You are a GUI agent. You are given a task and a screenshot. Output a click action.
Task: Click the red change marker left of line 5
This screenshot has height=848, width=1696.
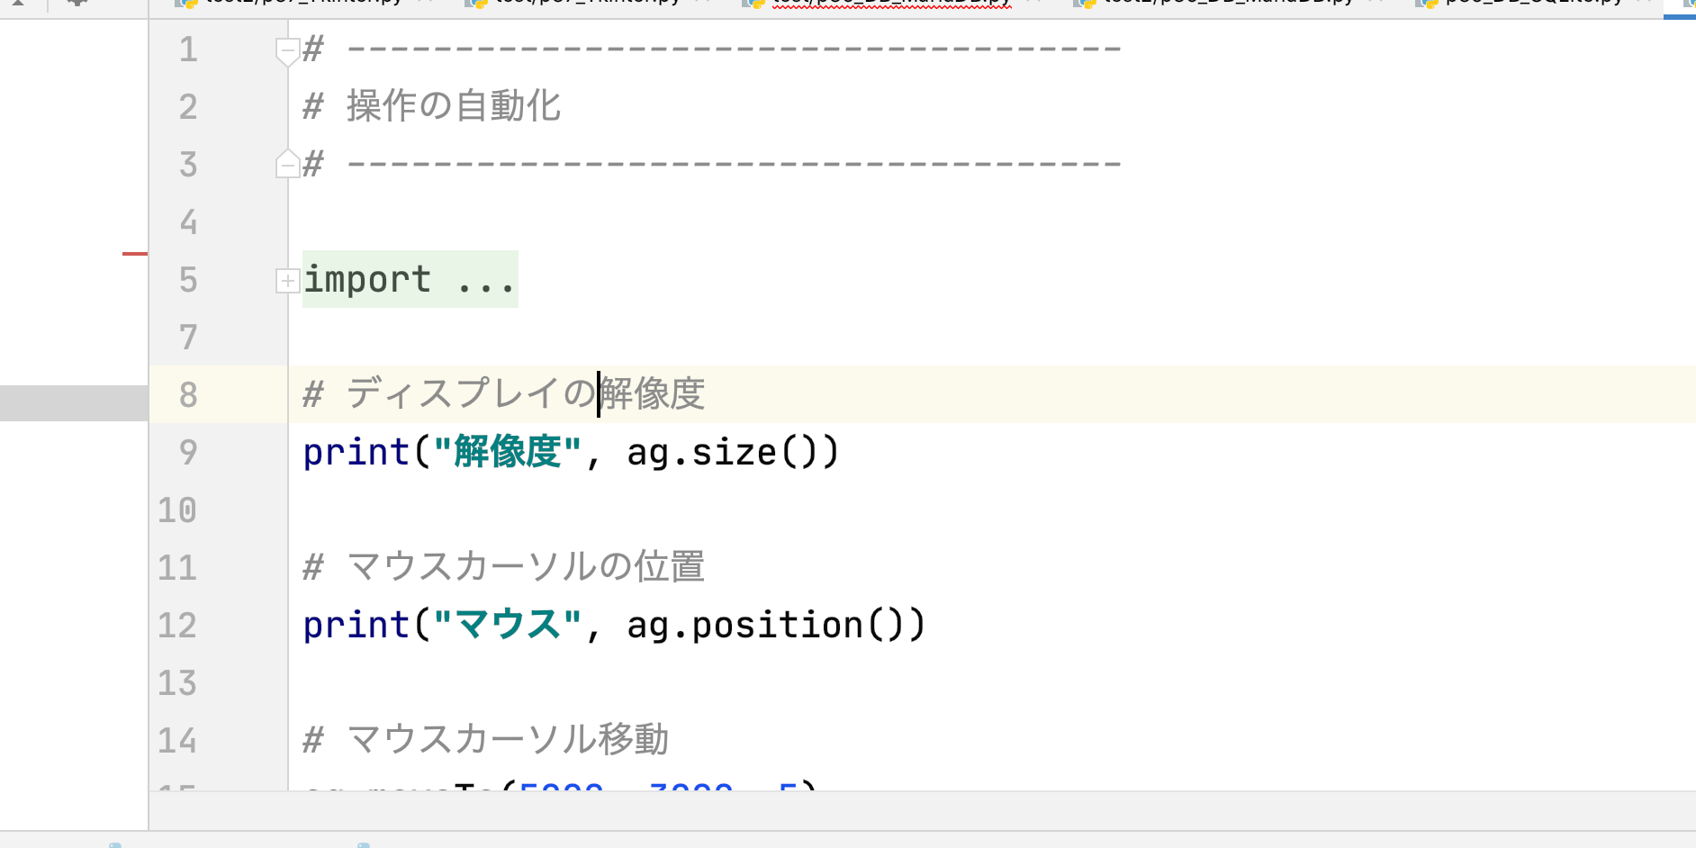point(134,254)
